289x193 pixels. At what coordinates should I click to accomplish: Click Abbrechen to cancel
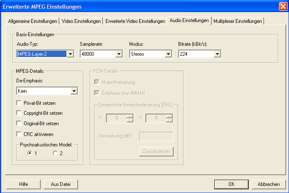pos(269,184)
